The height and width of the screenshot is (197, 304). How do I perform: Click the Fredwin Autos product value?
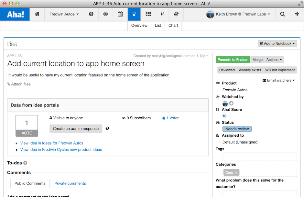point(235,90)
